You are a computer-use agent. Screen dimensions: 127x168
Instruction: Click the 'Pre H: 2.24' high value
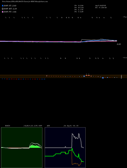(79, 8)
